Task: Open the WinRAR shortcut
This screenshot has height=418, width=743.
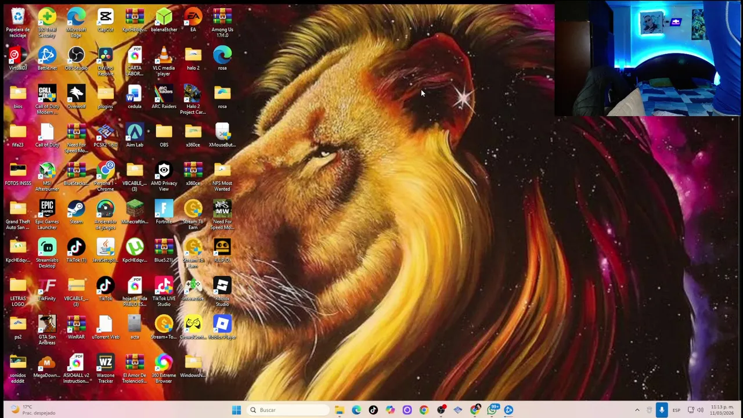Action: (76, 327)
